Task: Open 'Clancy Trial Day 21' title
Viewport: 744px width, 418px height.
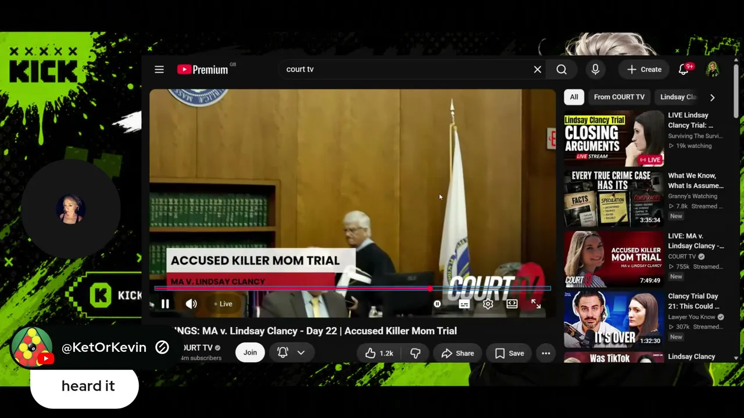Action: 693,301
